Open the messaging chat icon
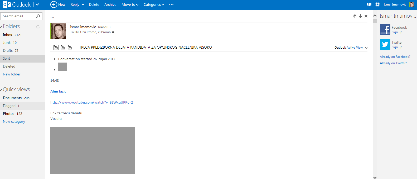 (369, 4)
